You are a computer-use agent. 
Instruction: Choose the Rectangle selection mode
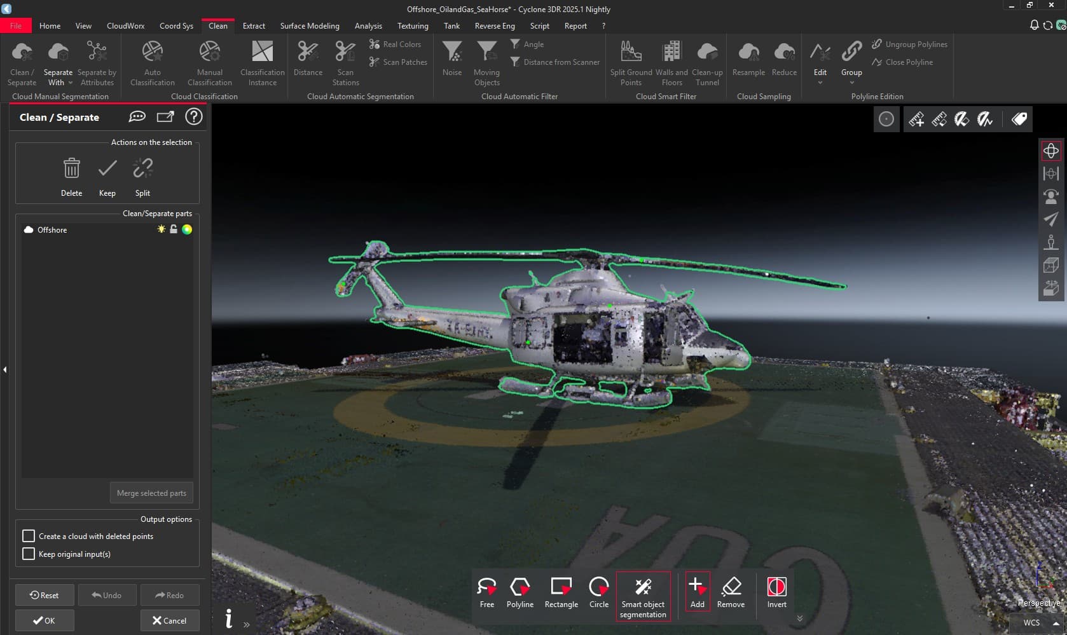(x=561, y=591)
